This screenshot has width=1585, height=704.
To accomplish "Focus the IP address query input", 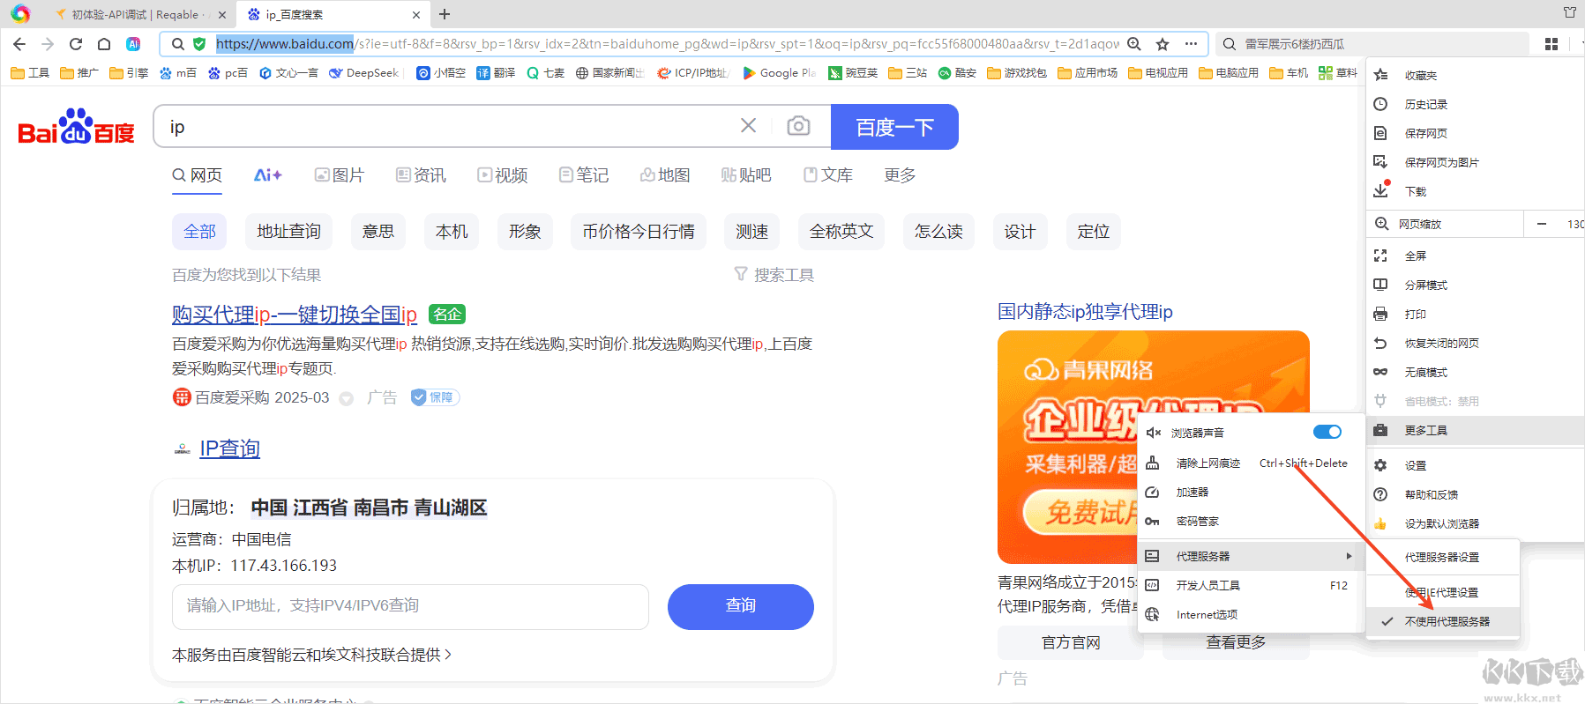I will pos(410,606).
